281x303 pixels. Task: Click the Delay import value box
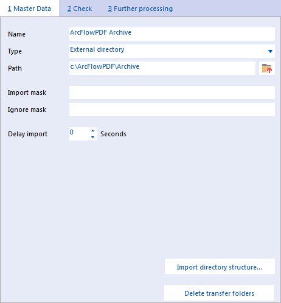point(80,134)
